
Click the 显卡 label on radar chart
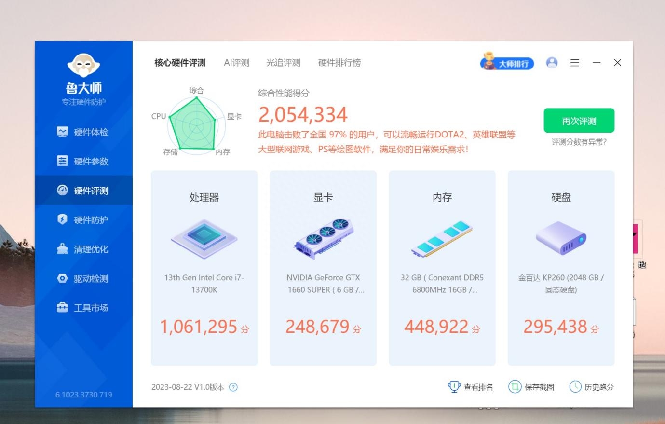tap(234, 116)
